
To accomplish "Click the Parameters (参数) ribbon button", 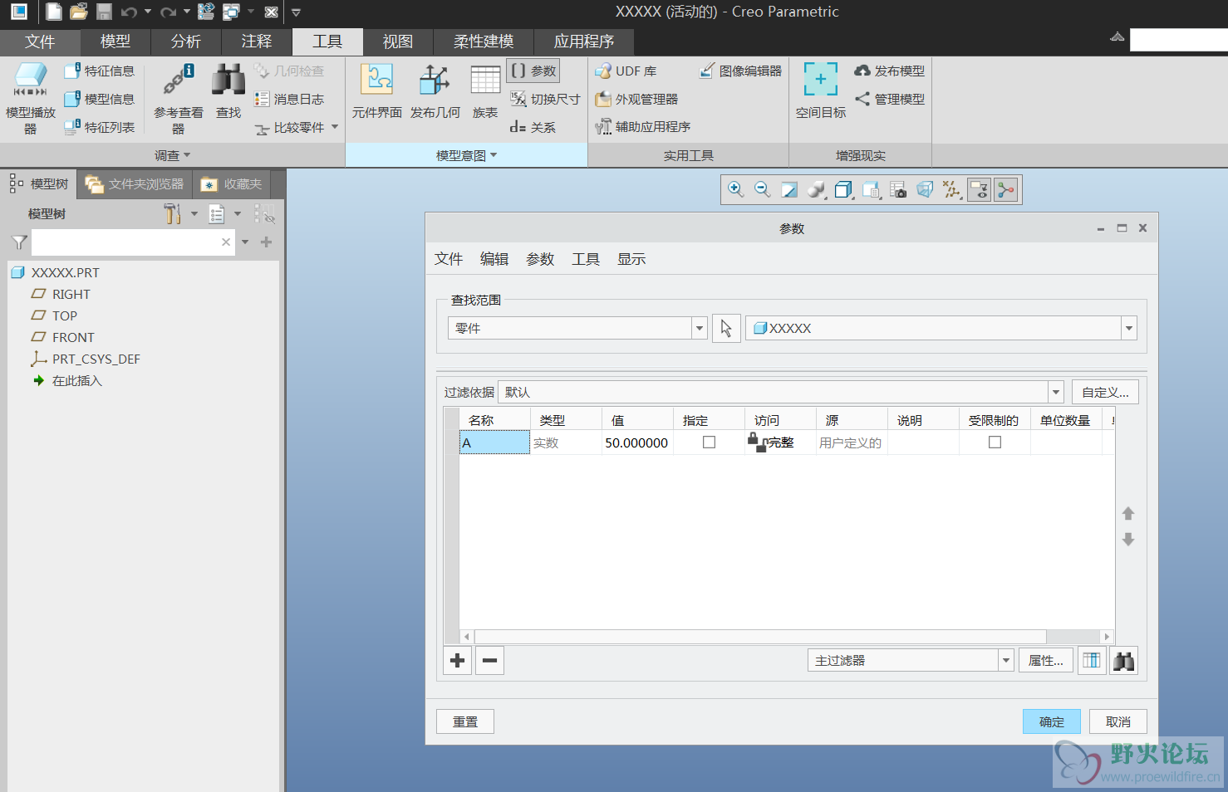I will click(533, 71).
